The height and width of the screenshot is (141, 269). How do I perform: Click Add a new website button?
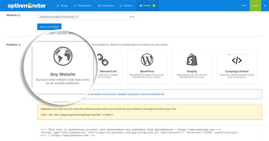tap(49, 27)
